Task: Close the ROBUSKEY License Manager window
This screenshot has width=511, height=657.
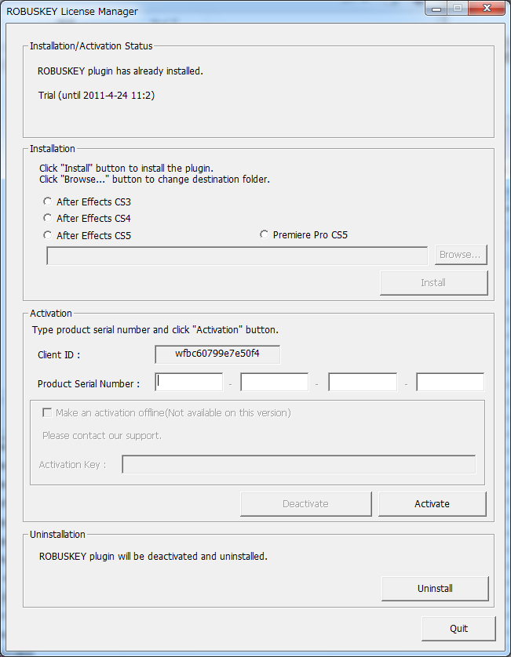Action: click(x=487, y=8)
